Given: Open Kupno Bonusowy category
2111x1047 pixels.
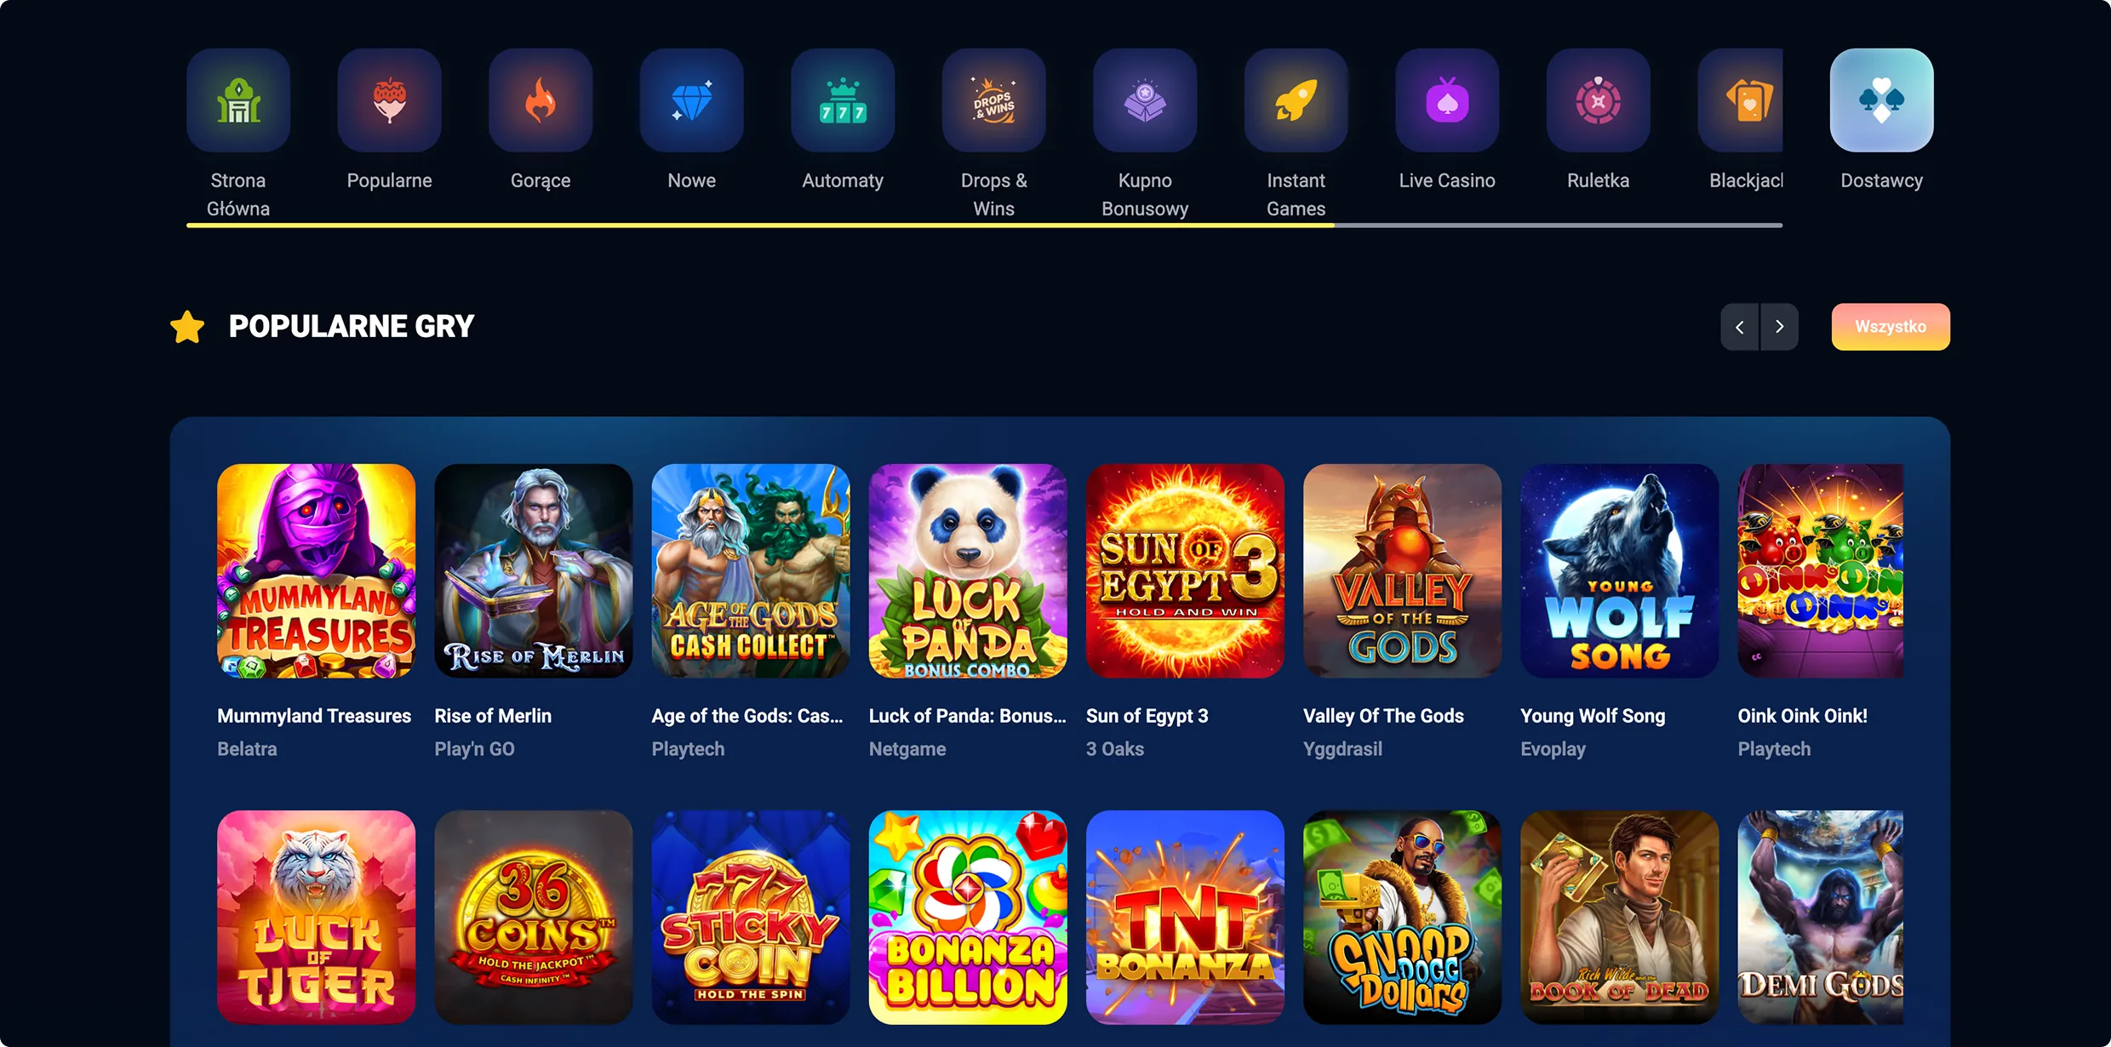Looking at the screenshot, I should click(1145, 100).
